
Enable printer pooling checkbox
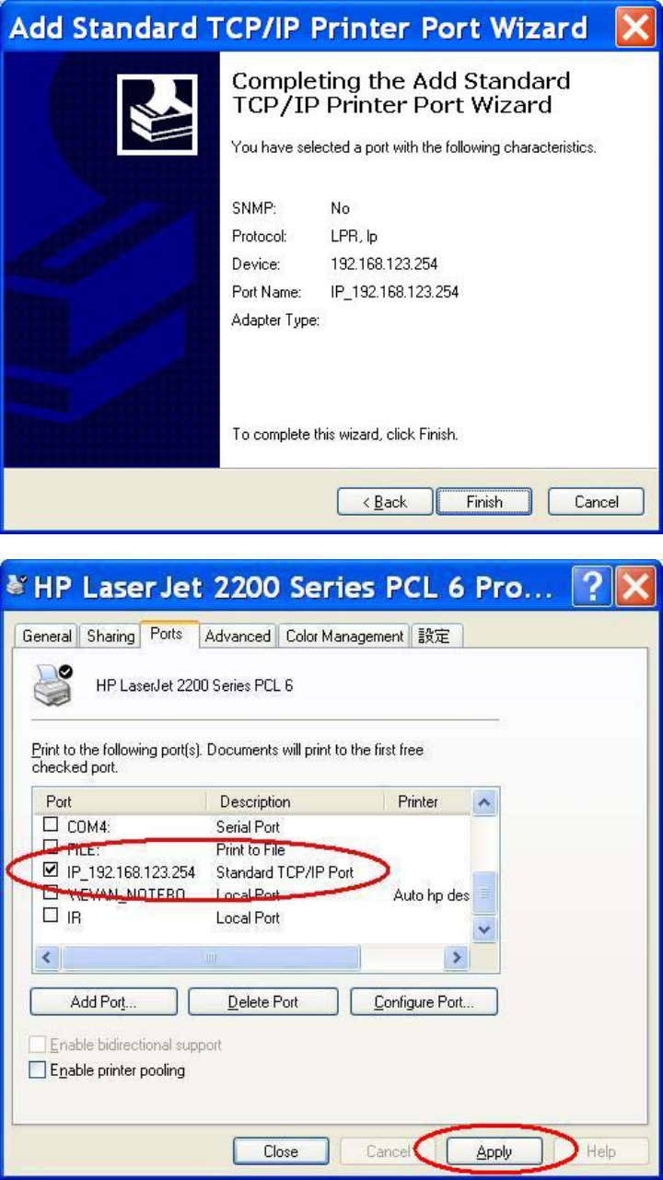38,1070
